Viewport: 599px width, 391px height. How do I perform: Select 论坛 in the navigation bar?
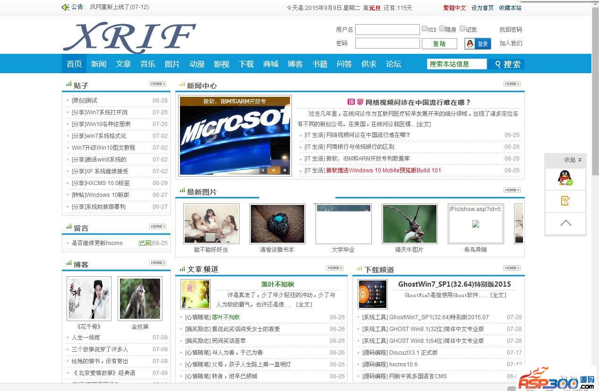pyautogui.click(x=394, y=64)
